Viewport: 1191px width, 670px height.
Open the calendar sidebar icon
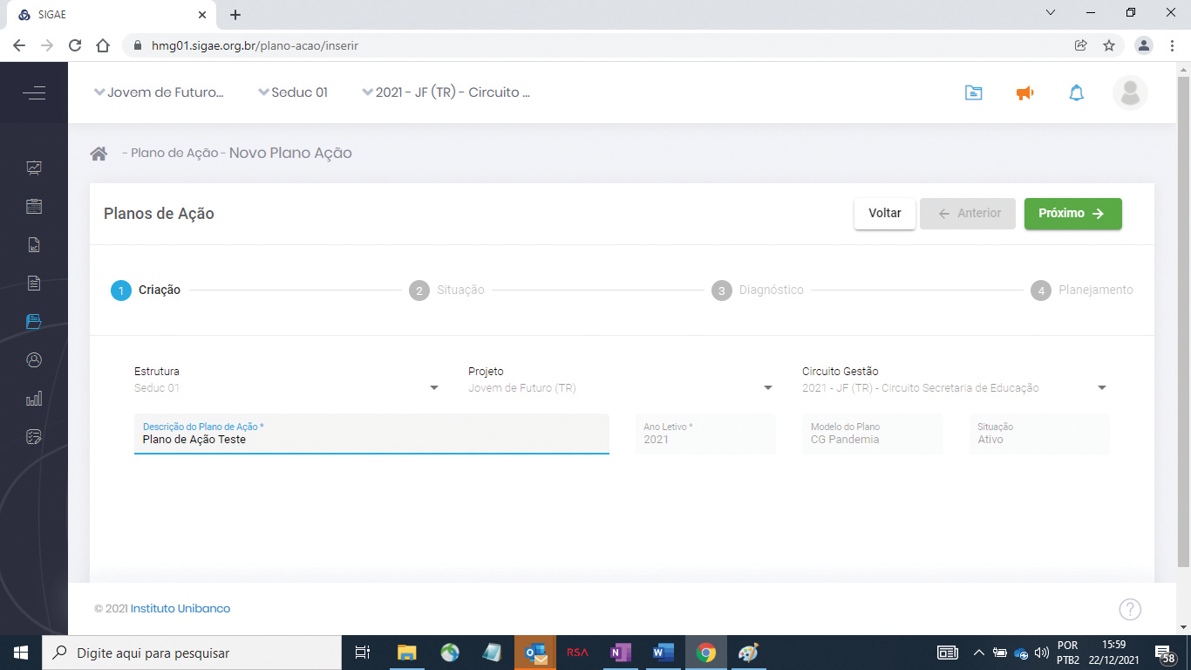click(x=34, y=207)
